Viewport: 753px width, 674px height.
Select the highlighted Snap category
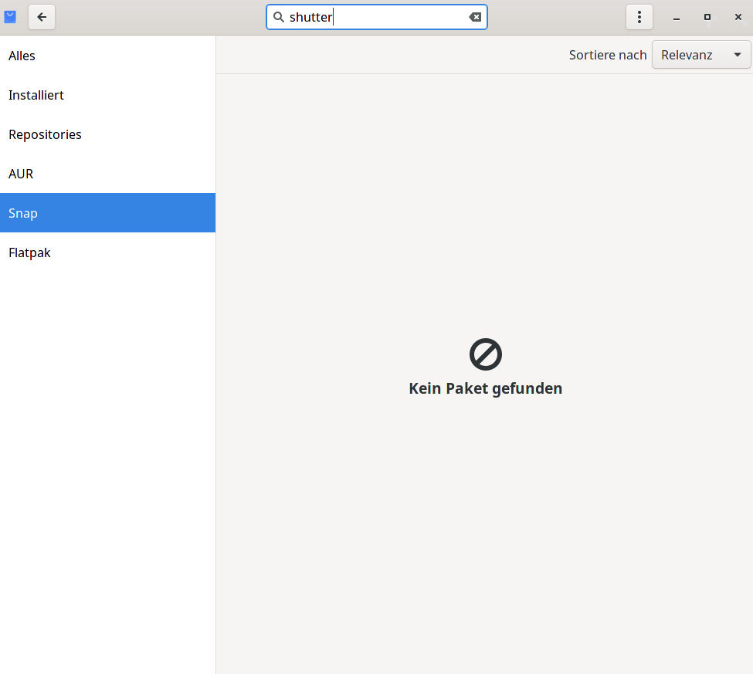click(x=107, y=213)
